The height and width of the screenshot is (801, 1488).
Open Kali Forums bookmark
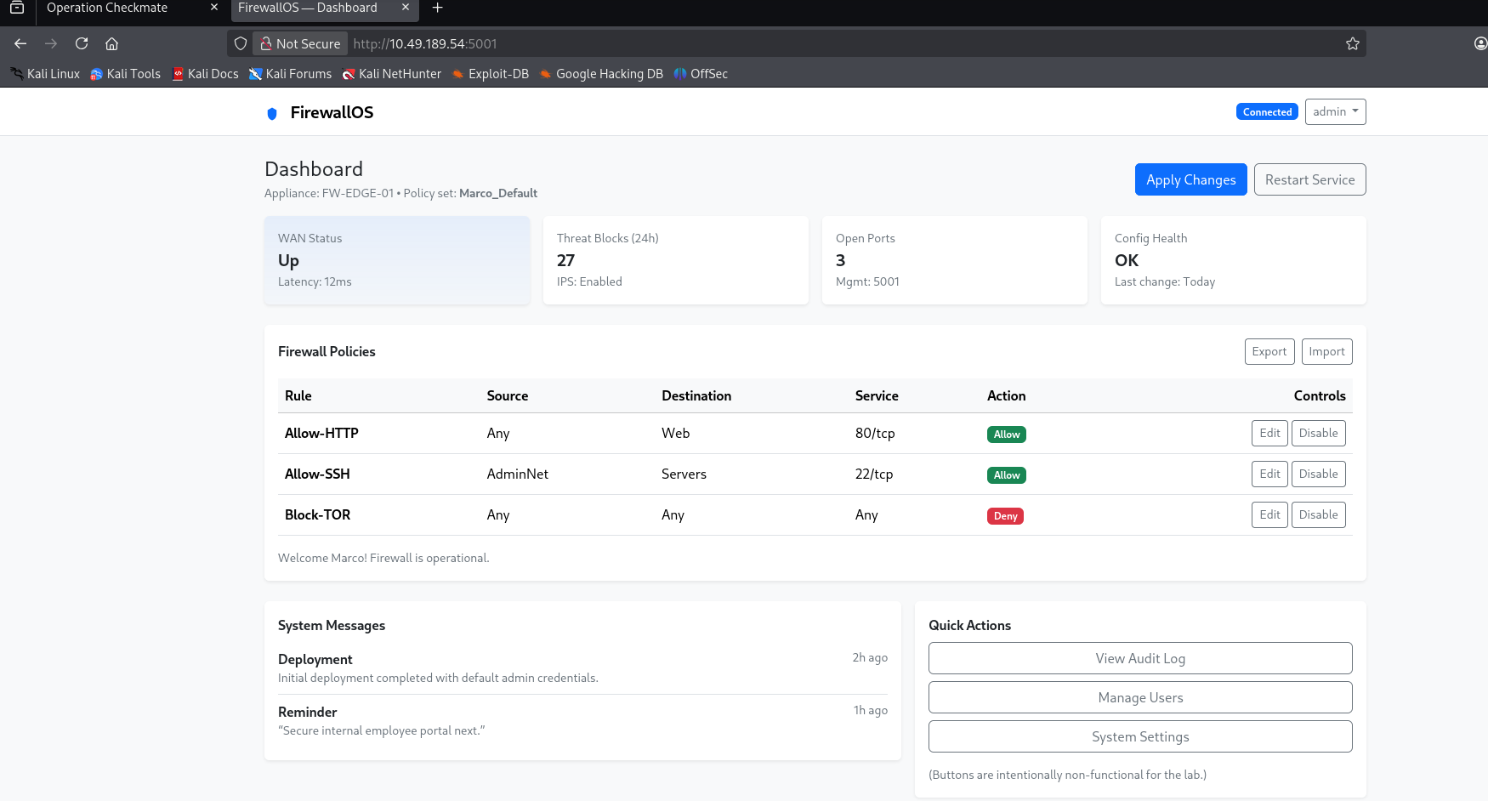click(290, 74)
